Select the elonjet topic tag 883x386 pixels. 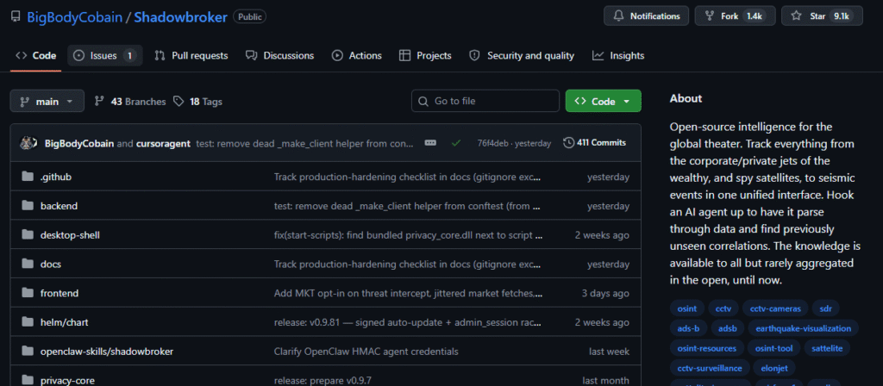(776, 368)
